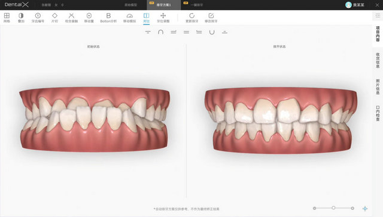Click the aligned state (排齐状态) label

tap(279, 46)
